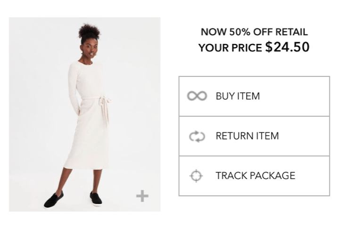339x228 pixels.
Task: Tap the TRACK PACKAGE text label
Action: (255, 176)
